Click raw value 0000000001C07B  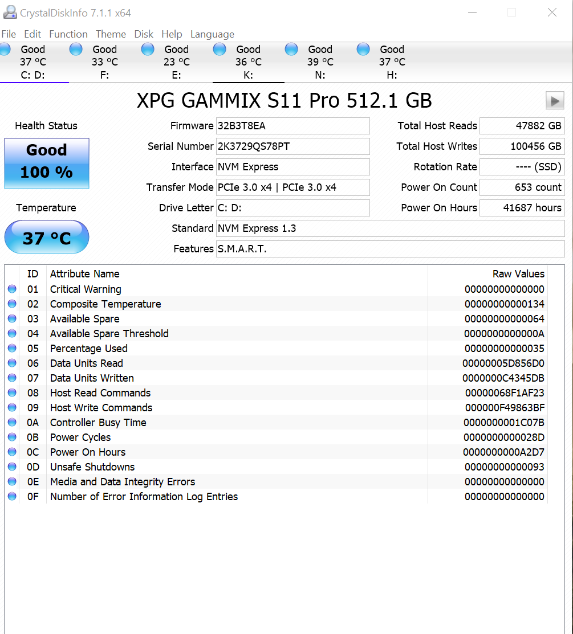click(x=504, y=423)
